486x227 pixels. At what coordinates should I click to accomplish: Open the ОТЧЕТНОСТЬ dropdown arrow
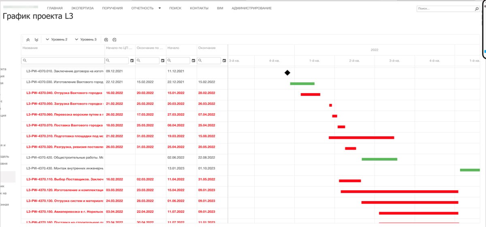pos(160,8)
